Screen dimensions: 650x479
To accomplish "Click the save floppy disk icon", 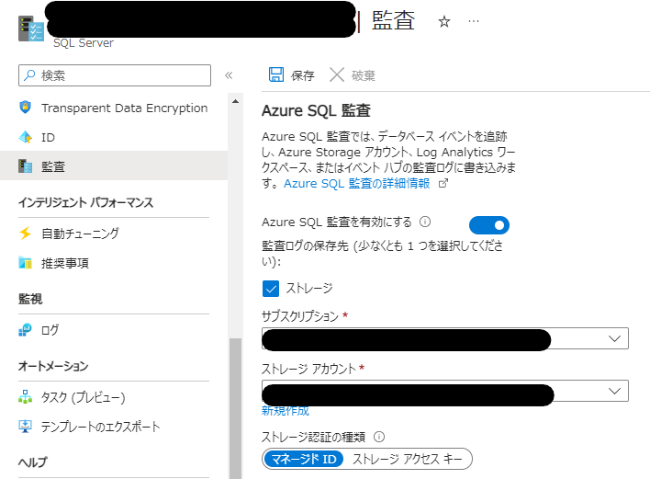I will pyautogui.click(x=276, y=74).
